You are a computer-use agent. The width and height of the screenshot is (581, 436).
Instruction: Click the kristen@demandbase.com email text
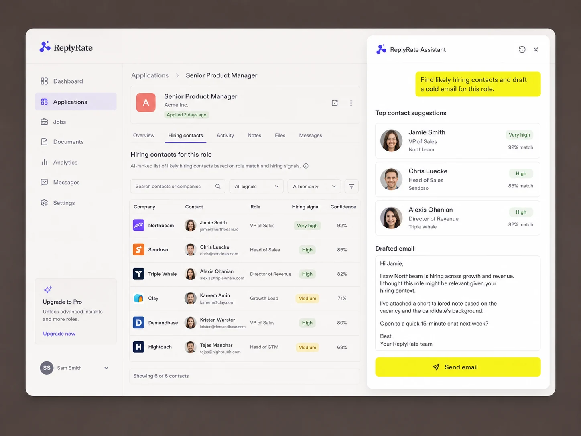(x=223, y=327)
